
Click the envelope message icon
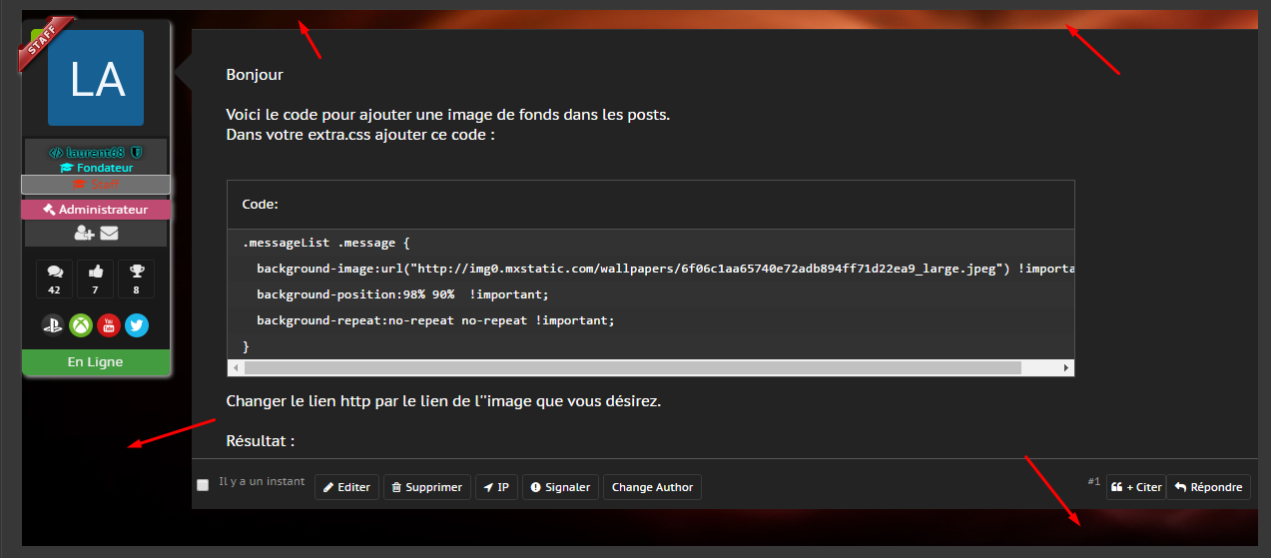click(109, 234)
